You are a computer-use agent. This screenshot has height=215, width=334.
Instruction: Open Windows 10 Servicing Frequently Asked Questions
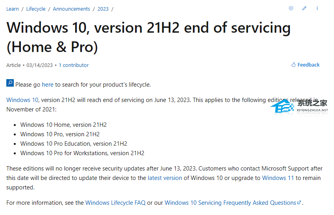pos(230,203)
